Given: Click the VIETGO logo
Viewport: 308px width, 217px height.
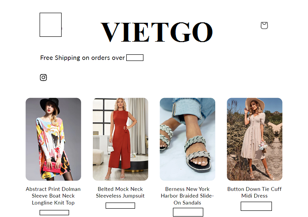Looking at the screenshot, I should (157, 32).
